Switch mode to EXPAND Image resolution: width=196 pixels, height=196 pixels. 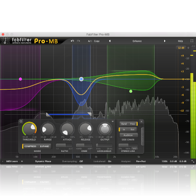45,147
